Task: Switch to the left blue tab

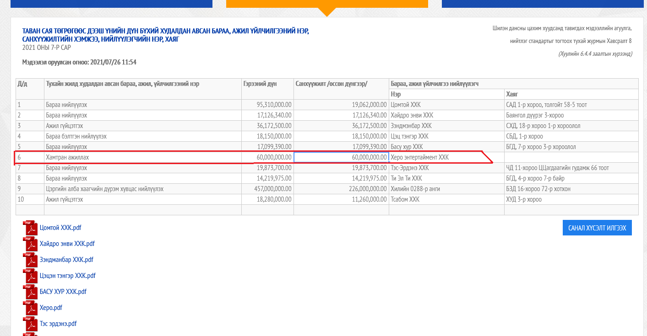Action: pyautogui.click(x=111, y=4)
